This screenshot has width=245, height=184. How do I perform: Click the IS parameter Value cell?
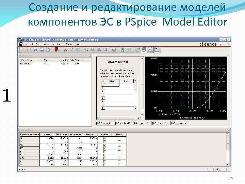tap(47, 138)
